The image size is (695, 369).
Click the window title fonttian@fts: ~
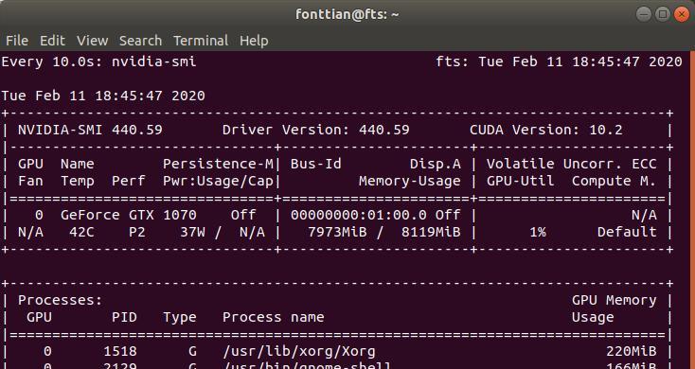347,14
